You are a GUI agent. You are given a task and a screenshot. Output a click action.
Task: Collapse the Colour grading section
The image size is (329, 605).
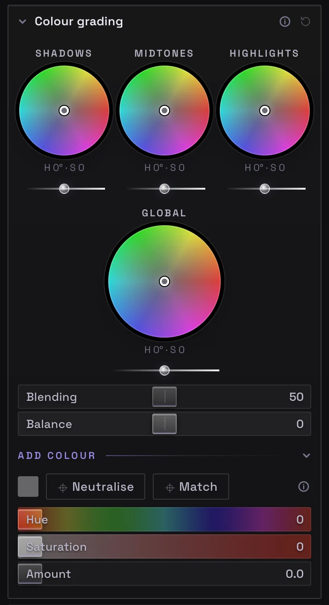22,22
